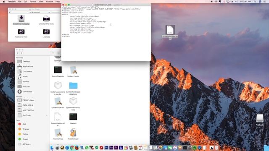Select SystemVersion.plist in the Finder window
Viewport: 269px width, 151px height.
coord(58,117)
